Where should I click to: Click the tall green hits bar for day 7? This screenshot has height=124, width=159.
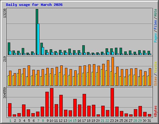(37, 32)
